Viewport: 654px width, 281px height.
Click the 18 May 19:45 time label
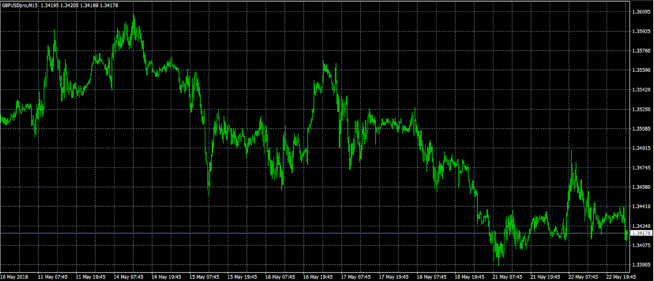click(x=470, y=277)
